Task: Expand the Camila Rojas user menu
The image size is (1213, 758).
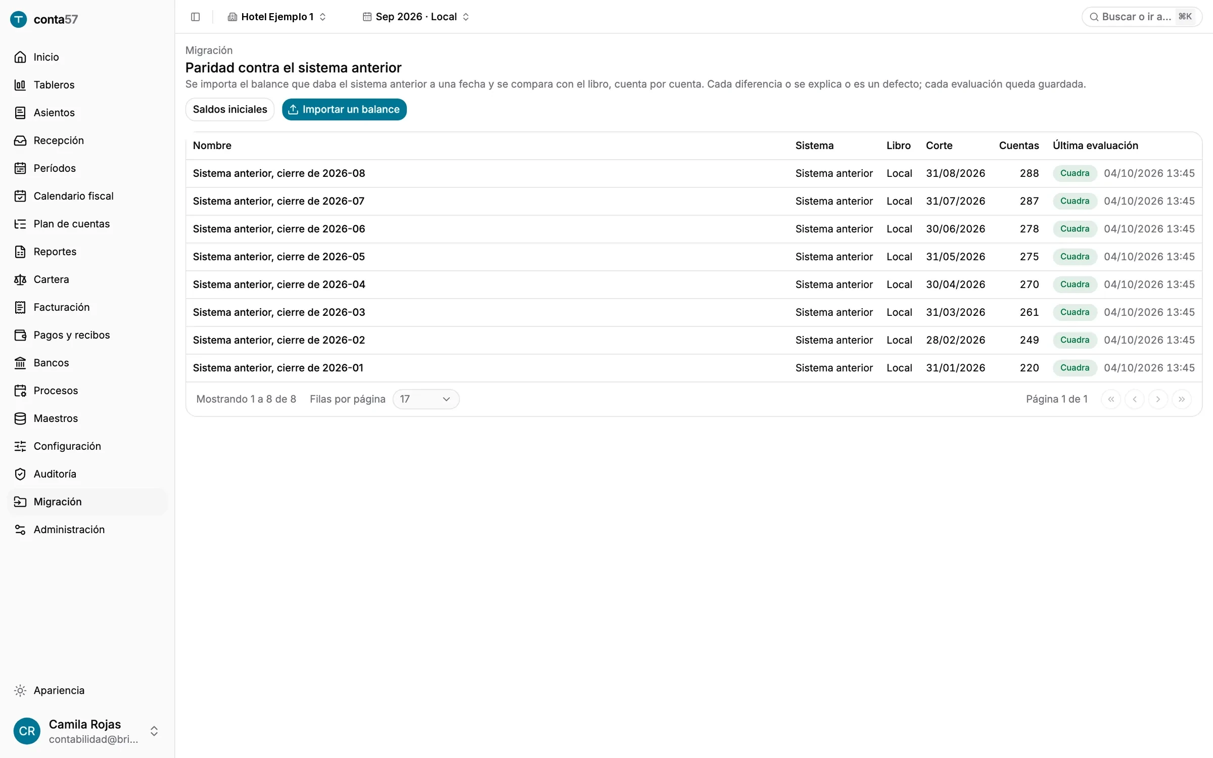Action: coord(87,731)
